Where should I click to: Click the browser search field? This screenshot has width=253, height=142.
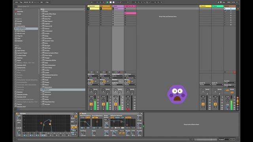click(51, 6)
